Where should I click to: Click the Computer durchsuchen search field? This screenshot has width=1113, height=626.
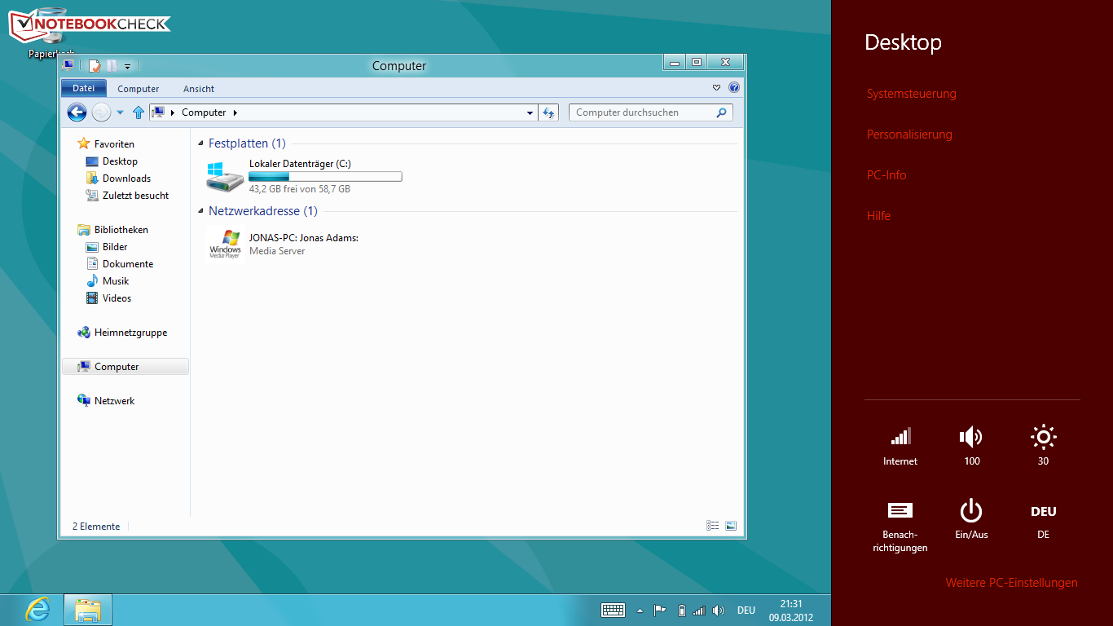651,112
